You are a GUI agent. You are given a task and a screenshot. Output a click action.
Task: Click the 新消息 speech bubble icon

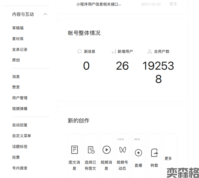pyautogui.click(x=80, y=51)
